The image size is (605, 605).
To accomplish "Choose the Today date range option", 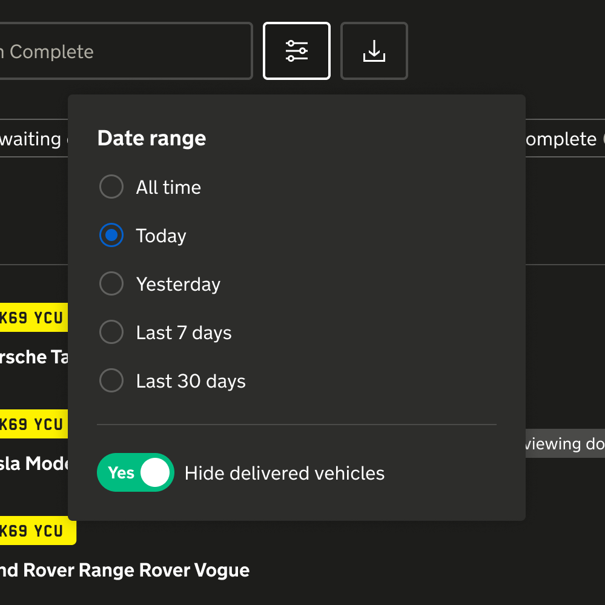I will [x=111, y=236].
